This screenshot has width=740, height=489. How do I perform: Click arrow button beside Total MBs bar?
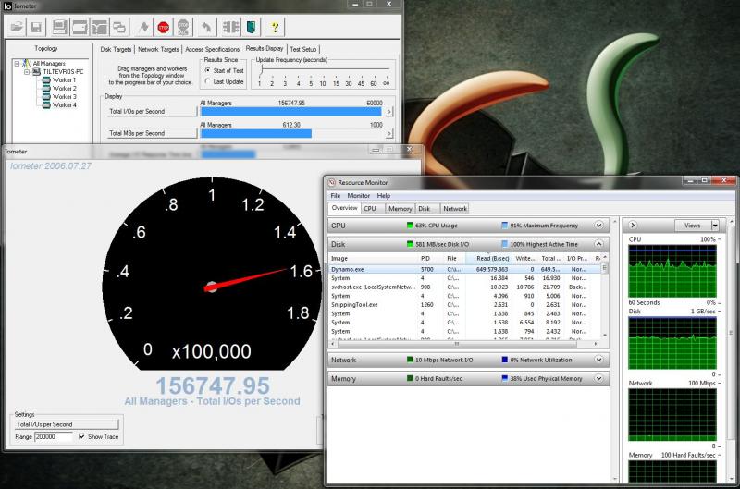[388, 134]
